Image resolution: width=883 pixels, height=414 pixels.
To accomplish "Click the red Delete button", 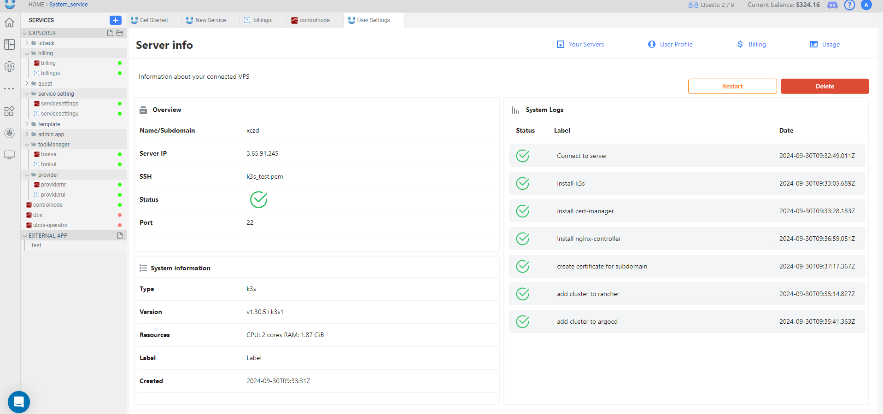I will click(825, 86).
